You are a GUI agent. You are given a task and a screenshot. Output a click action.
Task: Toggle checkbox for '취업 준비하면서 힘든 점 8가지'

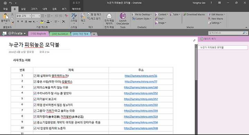(35, 105)
